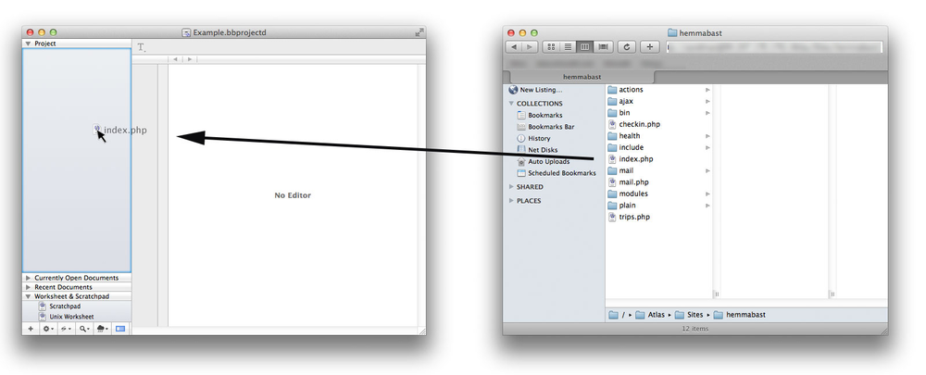Image resolution: width=926 pixels, height=375 pixels.
Task: Open the gear action menu in BBEdit
Action: tap(48, 329)
